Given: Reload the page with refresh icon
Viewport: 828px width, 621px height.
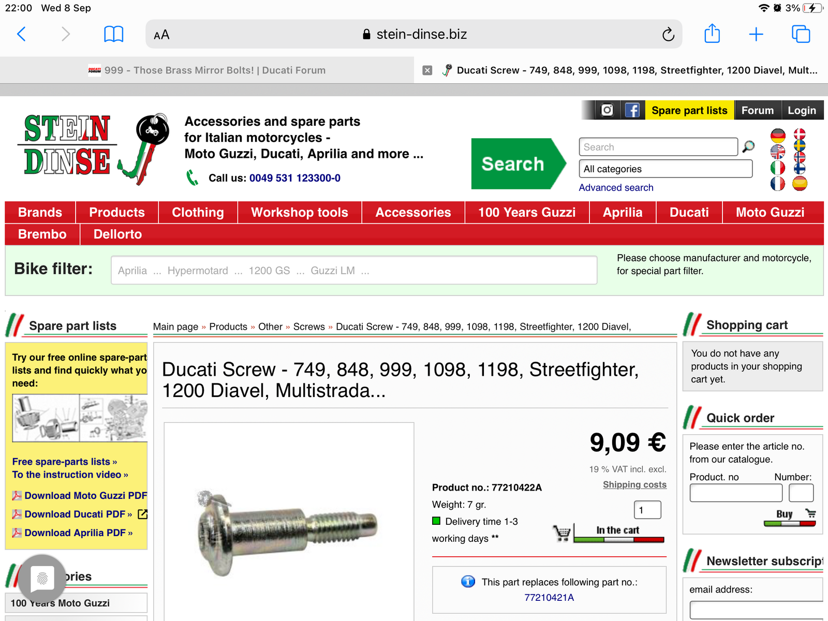Looking at the screenshot, I should [x=668, y=35].
